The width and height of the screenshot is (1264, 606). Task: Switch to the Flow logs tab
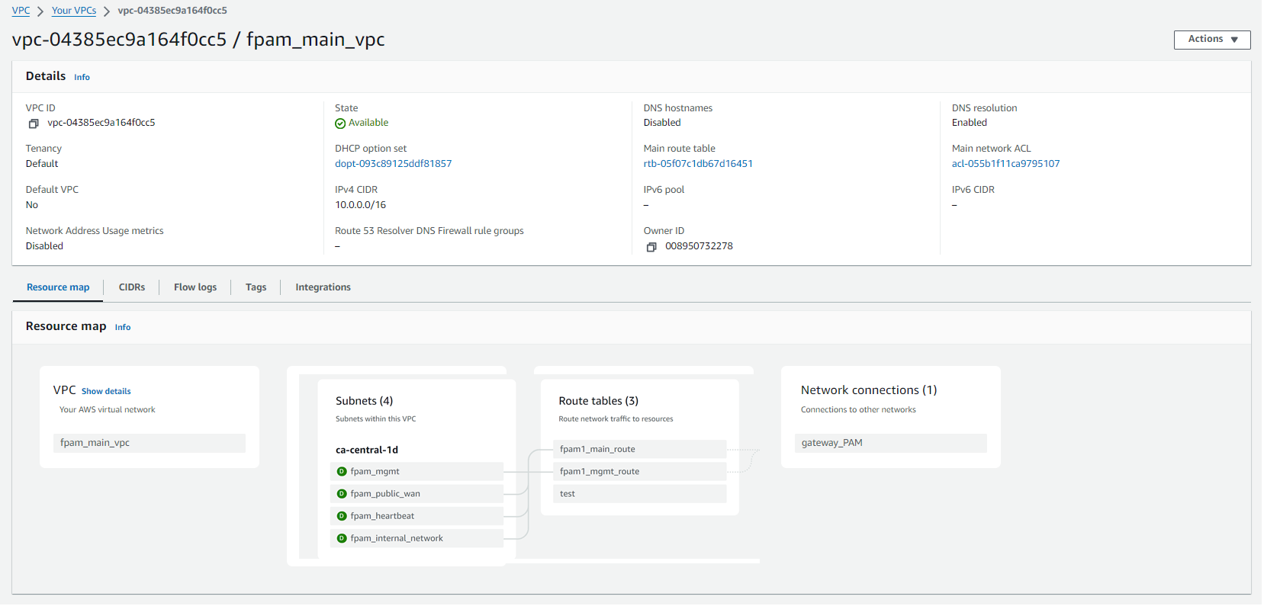click(195, 287)
